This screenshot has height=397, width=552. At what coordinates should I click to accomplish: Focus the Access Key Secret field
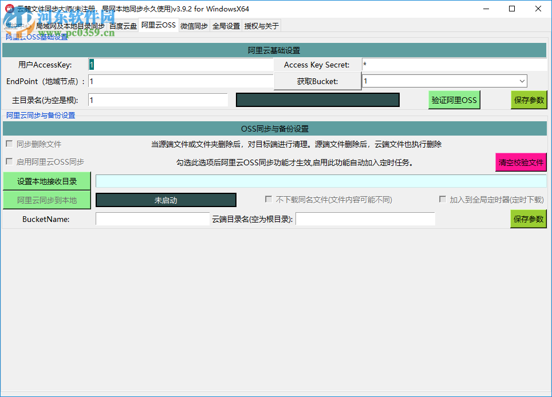point(454,64)
